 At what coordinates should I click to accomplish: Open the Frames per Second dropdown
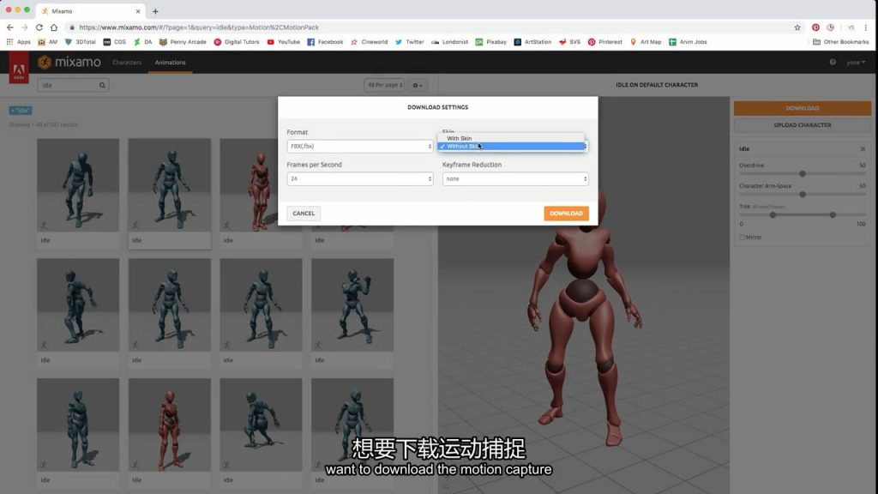360,178
